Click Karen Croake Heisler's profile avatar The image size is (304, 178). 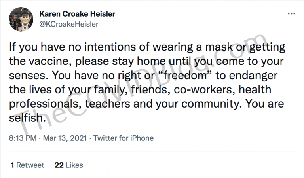pyautogui.click(x=21, y=19)
